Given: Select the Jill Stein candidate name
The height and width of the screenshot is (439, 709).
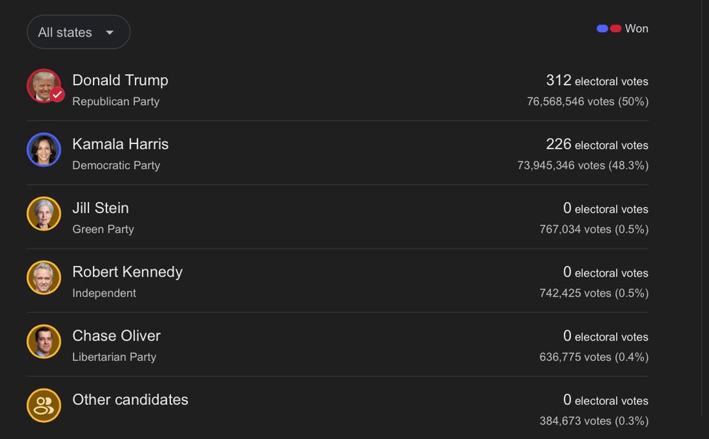Looking at the screenshot, I should (x=101, y=208).
